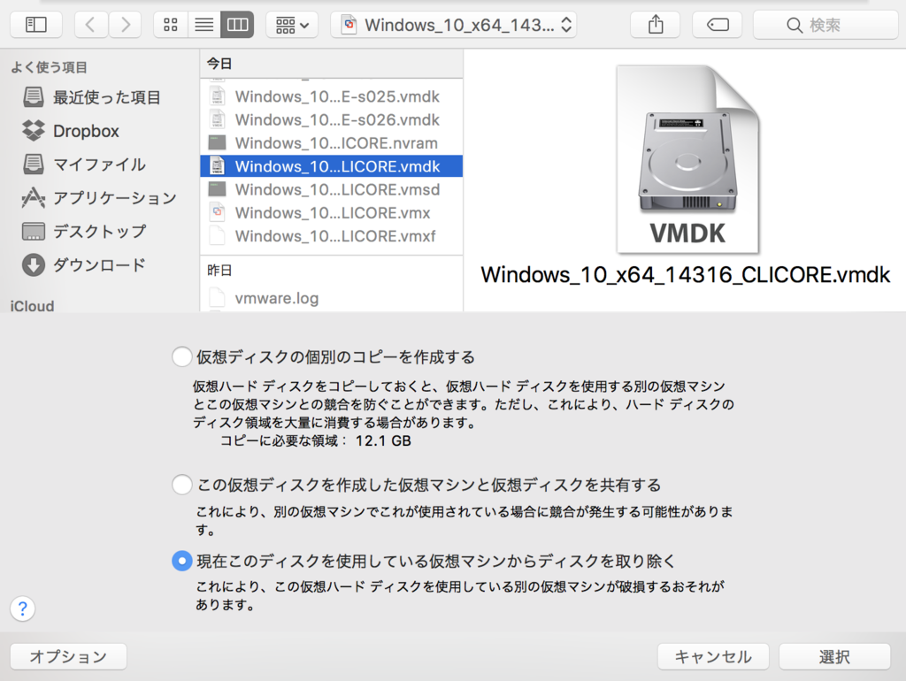This screenshot has width=906, height=681.
Task: Click the よく使う項目 sidebar section header
Action: [x=50, y=67]
